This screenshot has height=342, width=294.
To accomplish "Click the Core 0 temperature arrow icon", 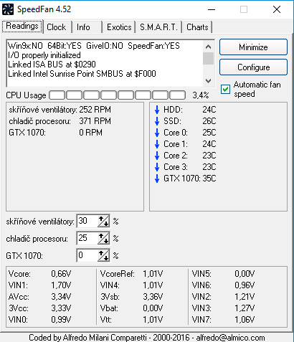I will pos(157,133).
